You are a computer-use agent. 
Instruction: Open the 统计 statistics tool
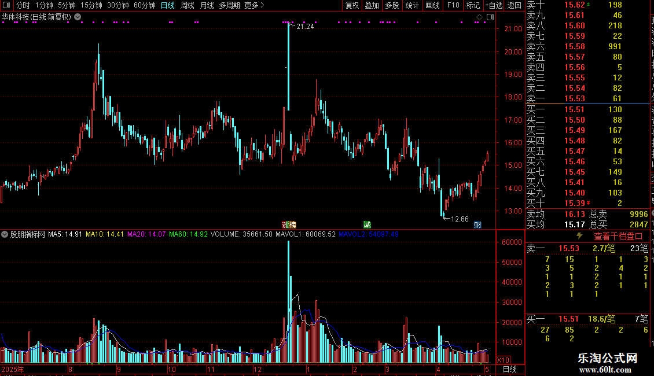click(412, 5)
